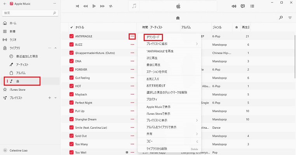Uncheck the ANTIFRAGILE song checkbox

point(71,36)
